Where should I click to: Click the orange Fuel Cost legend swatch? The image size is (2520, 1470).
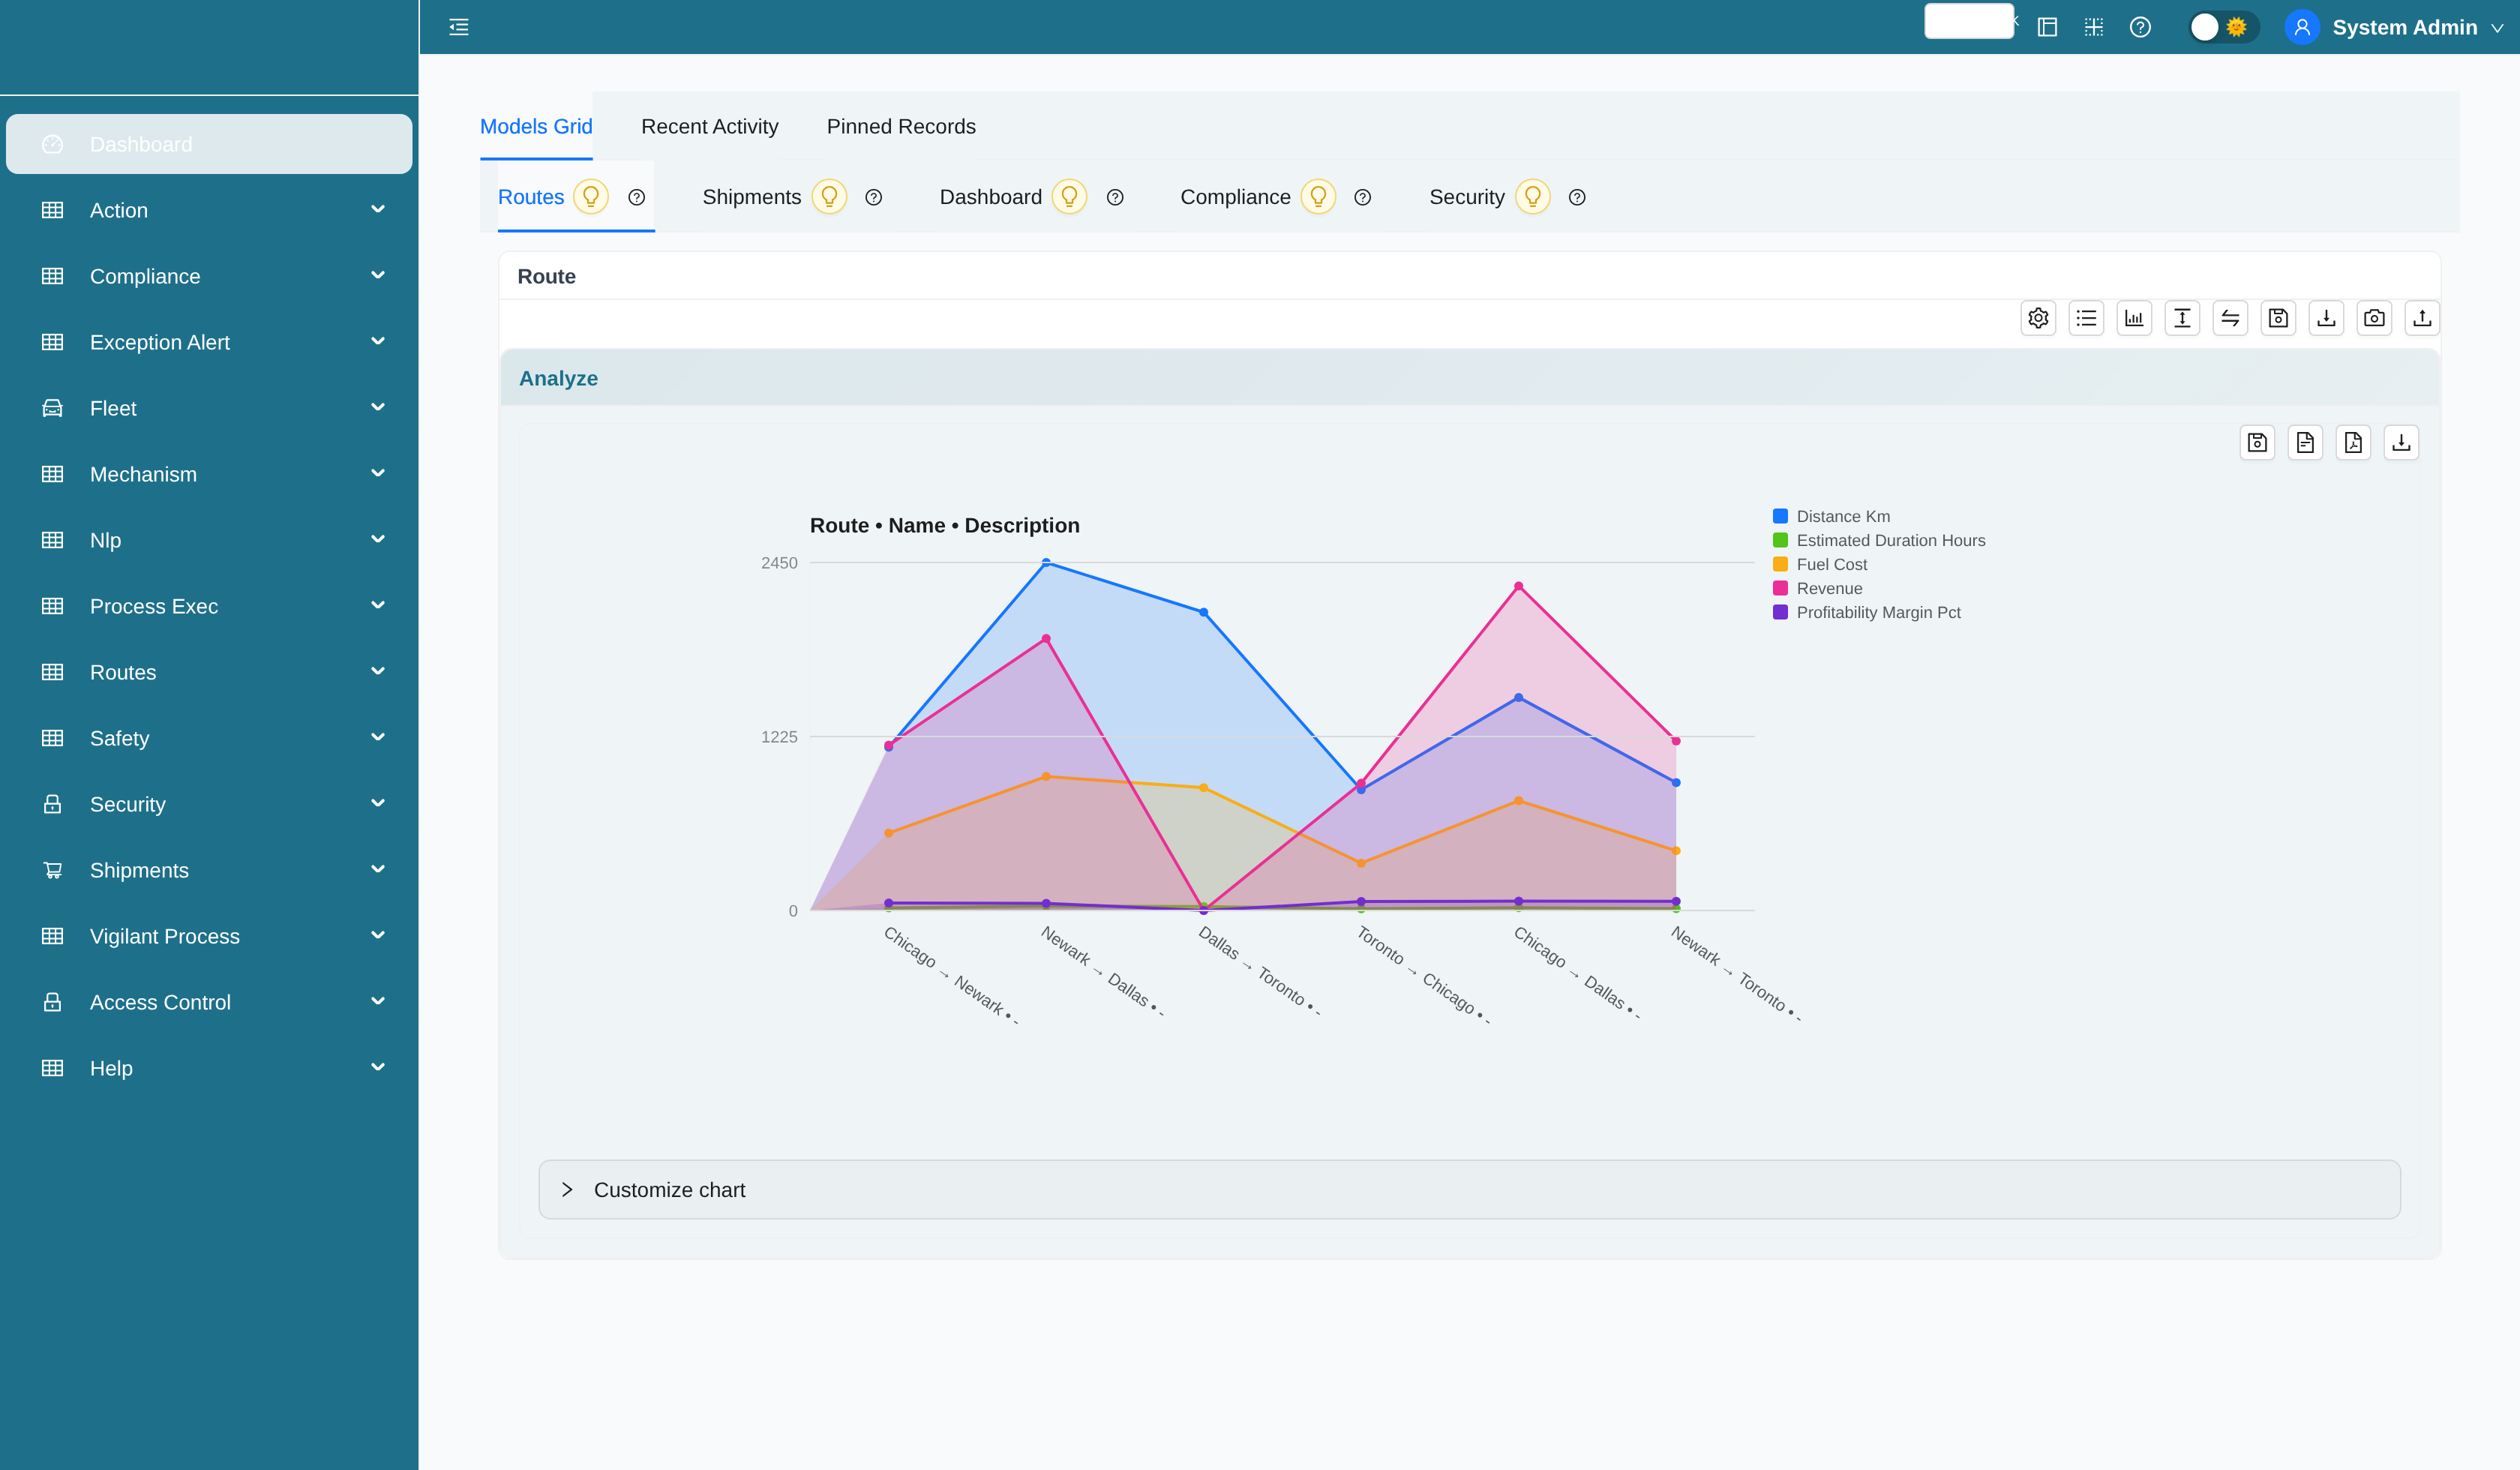tap(1780, 564)
